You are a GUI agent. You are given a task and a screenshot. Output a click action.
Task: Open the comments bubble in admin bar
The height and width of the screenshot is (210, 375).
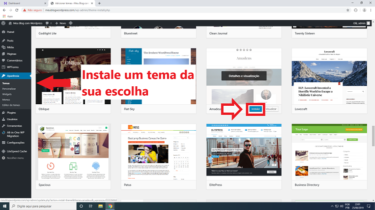pyautogui.click(x=48, y=23)
